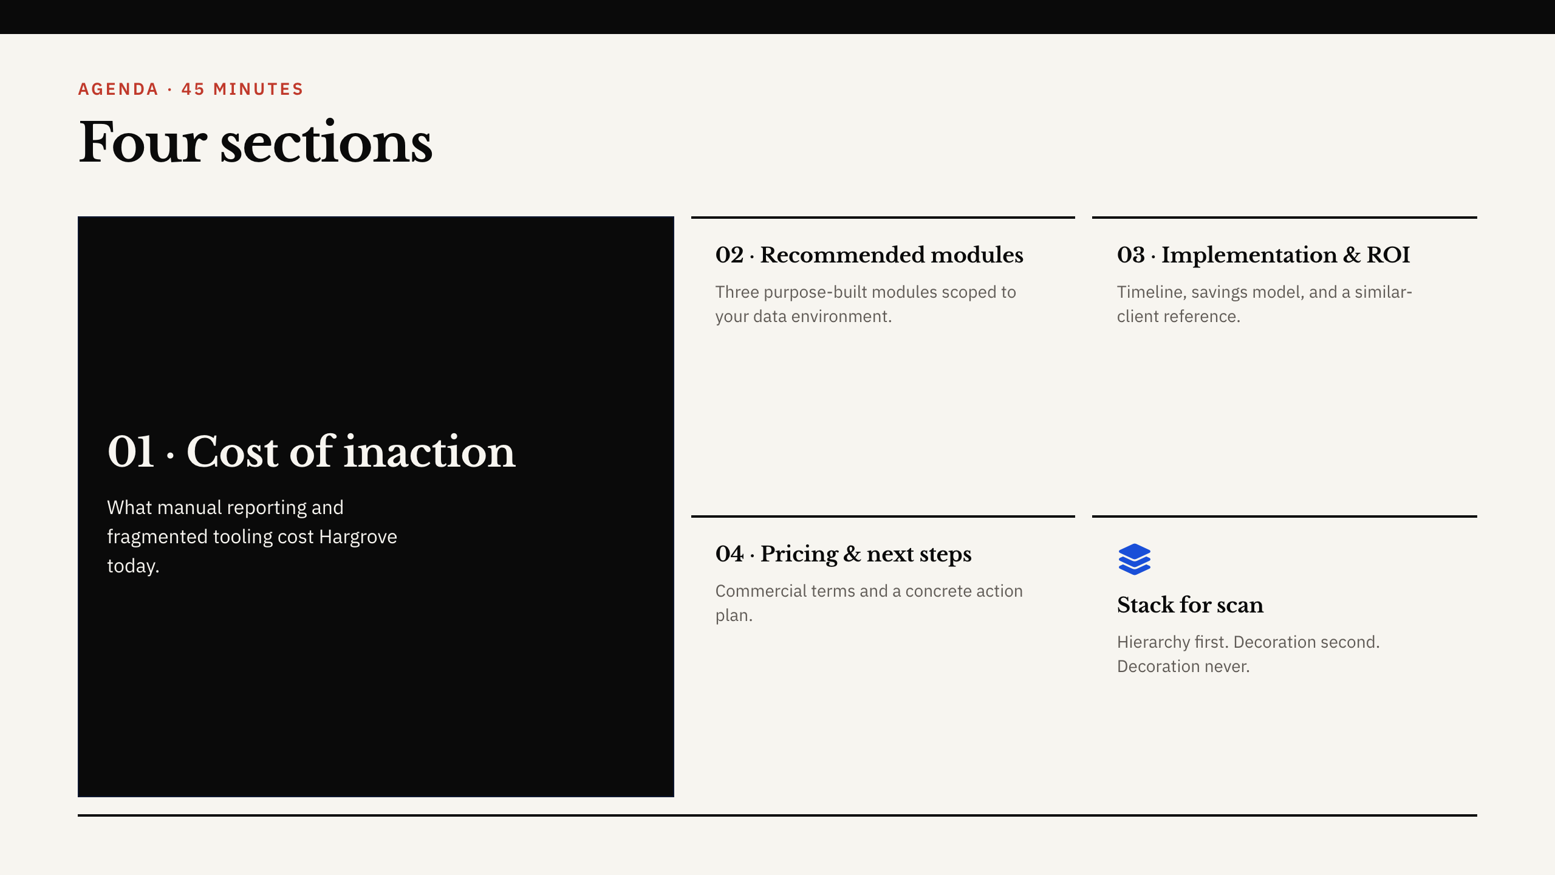
Task: Click 'Commercial terms and a concrete action' text
Action: click(x=869, y=591)
